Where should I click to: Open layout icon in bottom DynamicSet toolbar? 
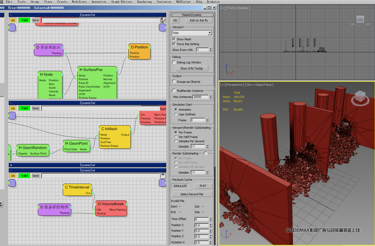163,175
